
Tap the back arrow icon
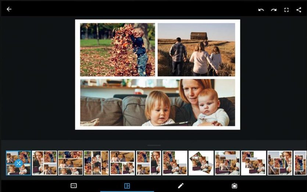click(x=9, y=9)
